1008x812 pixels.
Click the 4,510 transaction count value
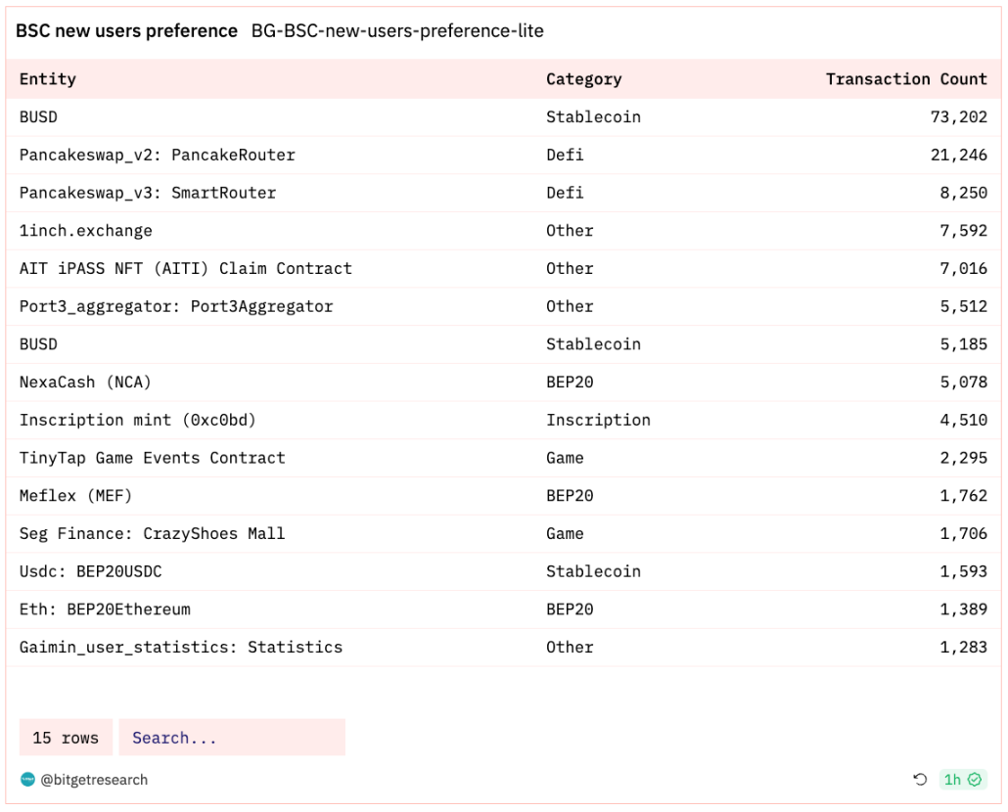pyautogui.click(x=963, y=420)
